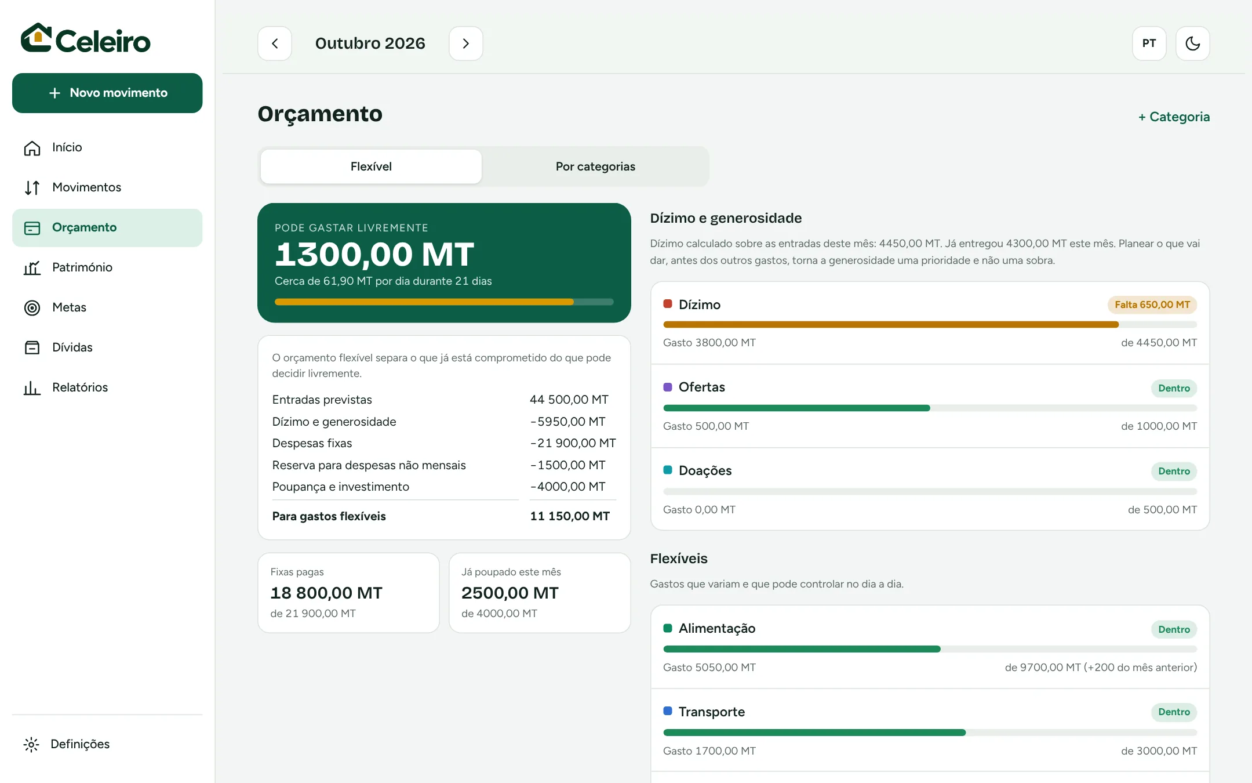This screenshot has width=1252, height=783.
Task: Click the Fixas pagas card
Action: [348, 593]
